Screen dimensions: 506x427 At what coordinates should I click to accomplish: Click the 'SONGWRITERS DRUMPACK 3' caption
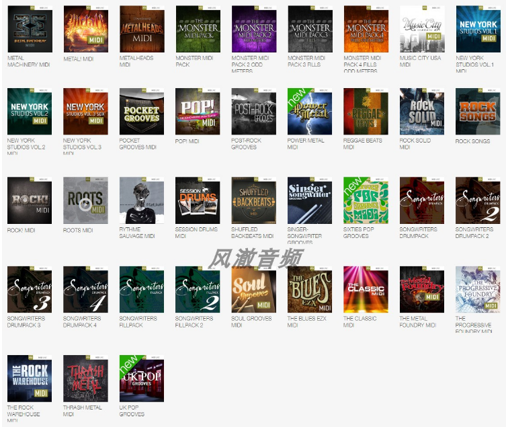tap(26, 321)
